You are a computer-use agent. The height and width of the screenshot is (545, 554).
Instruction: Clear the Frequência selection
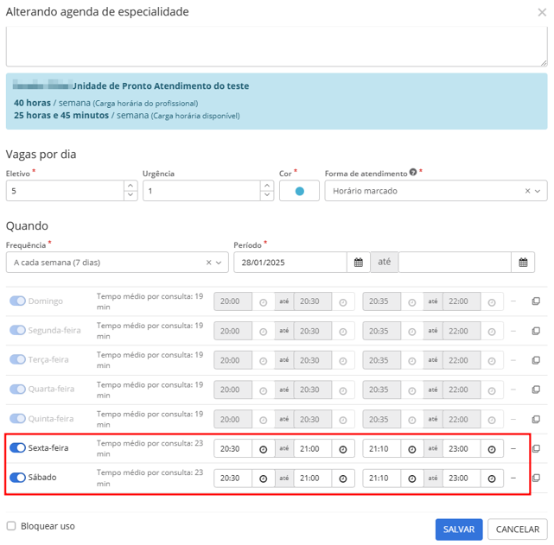pyautogui.click(x=209, y=263)
